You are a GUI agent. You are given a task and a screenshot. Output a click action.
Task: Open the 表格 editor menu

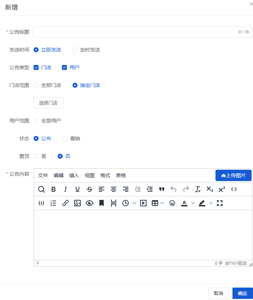coord(121,175)
